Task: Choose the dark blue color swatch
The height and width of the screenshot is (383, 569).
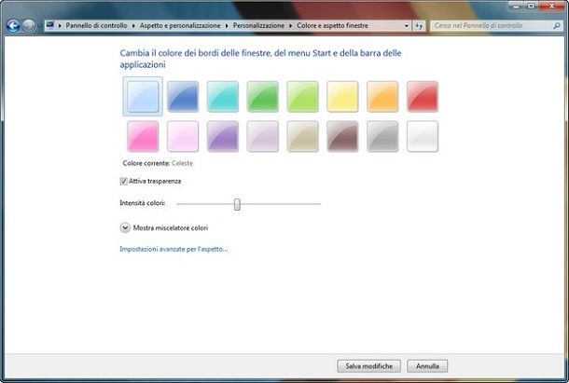Action: pos(183,96)
